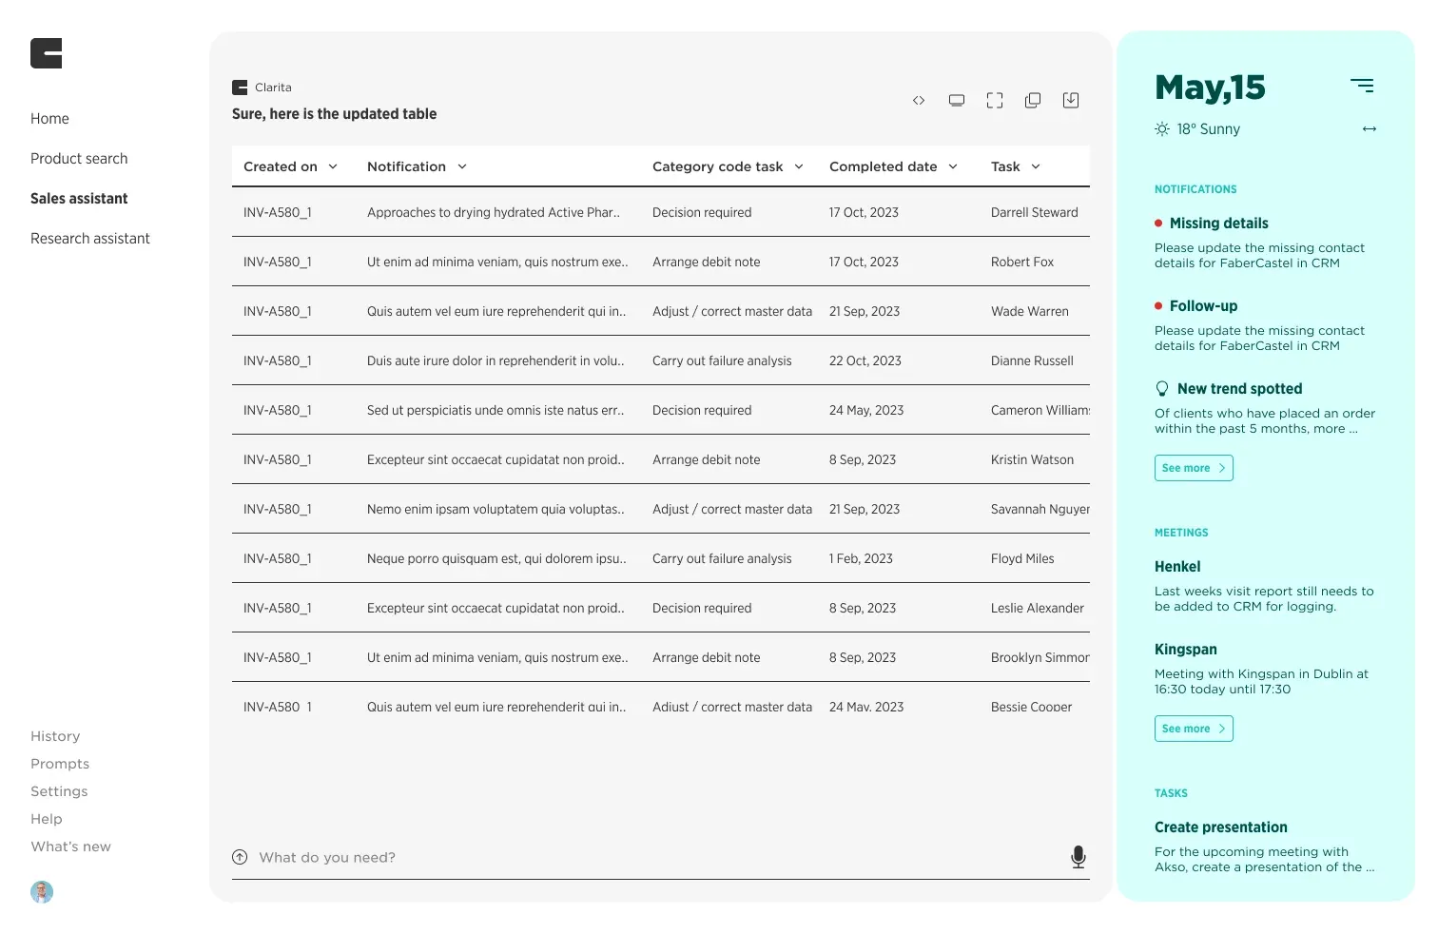Click See more under Notifications
Screen dimensions: 1438x934
1194,468
